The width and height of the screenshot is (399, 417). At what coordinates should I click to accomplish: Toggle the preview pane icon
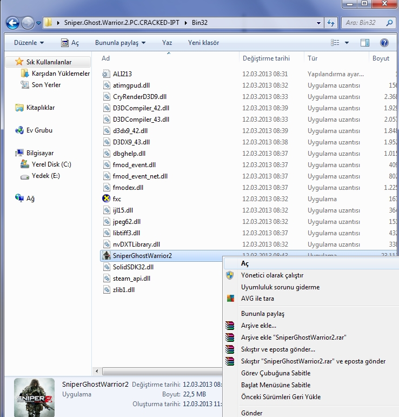point(365,43)
